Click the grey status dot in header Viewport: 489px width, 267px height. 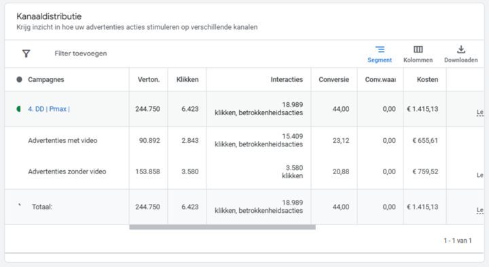coord(19,80)
